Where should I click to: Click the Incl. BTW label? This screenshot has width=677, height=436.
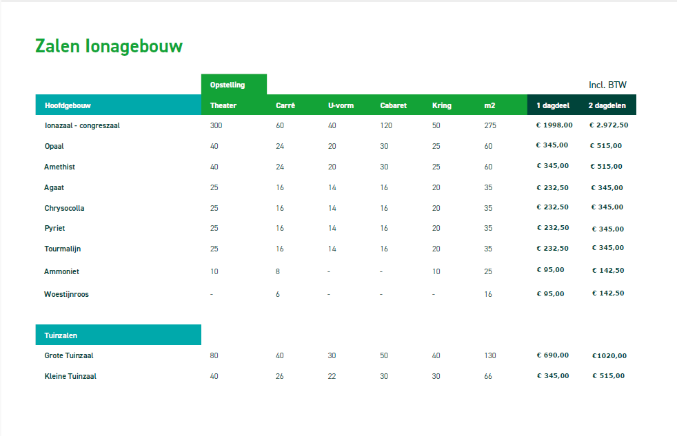tap(607, 85)
